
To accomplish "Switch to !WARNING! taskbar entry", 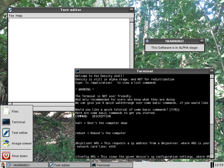I will pyautogui.click(x=27, y=165).
